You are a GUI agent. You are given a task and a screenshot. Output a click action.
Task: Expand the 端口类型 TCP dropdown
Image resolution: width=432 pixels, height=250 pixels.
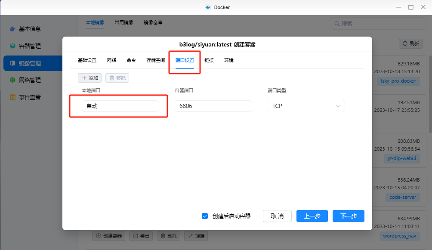point(306,106)
